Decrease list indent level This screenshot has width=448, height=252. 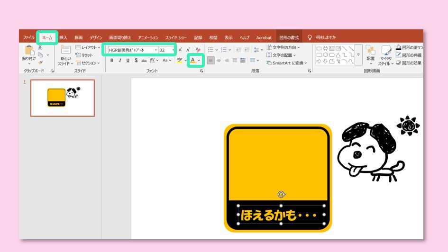tap(238, 50)
